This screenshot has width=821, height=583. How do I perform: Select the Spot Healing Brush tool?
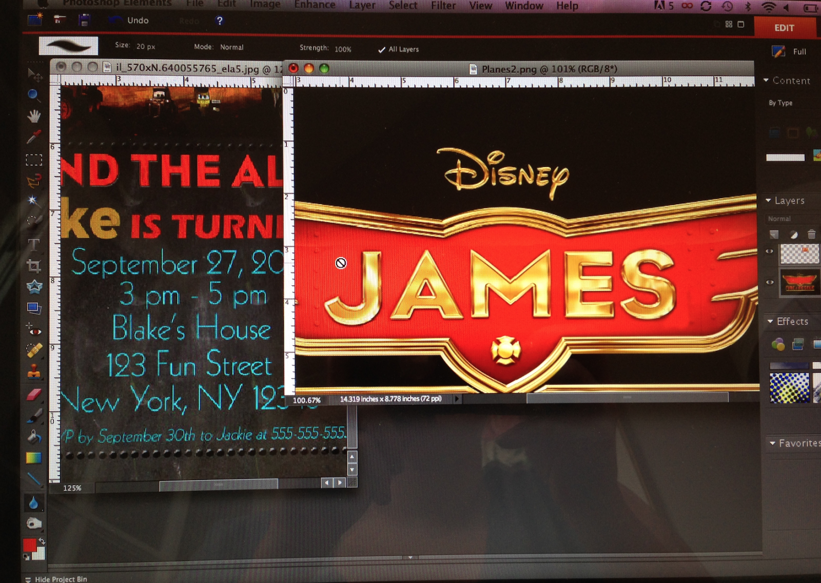[x=34, y=350]
